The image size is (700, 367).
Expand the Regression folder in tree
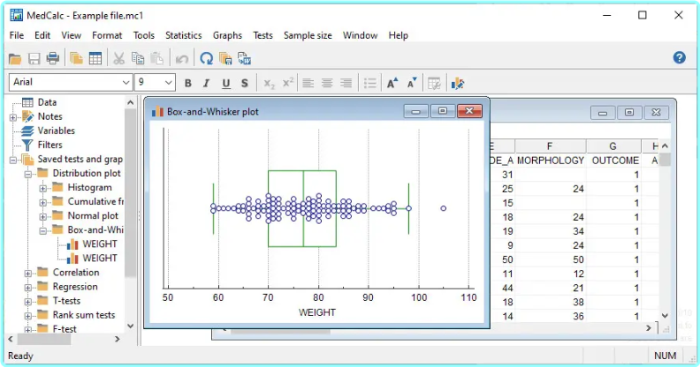(28, 287)
